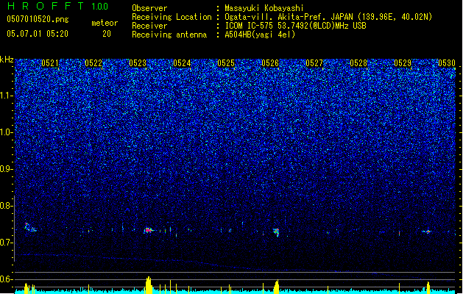
Task: Click the 0528 time marker
Action: pos(358,63)
